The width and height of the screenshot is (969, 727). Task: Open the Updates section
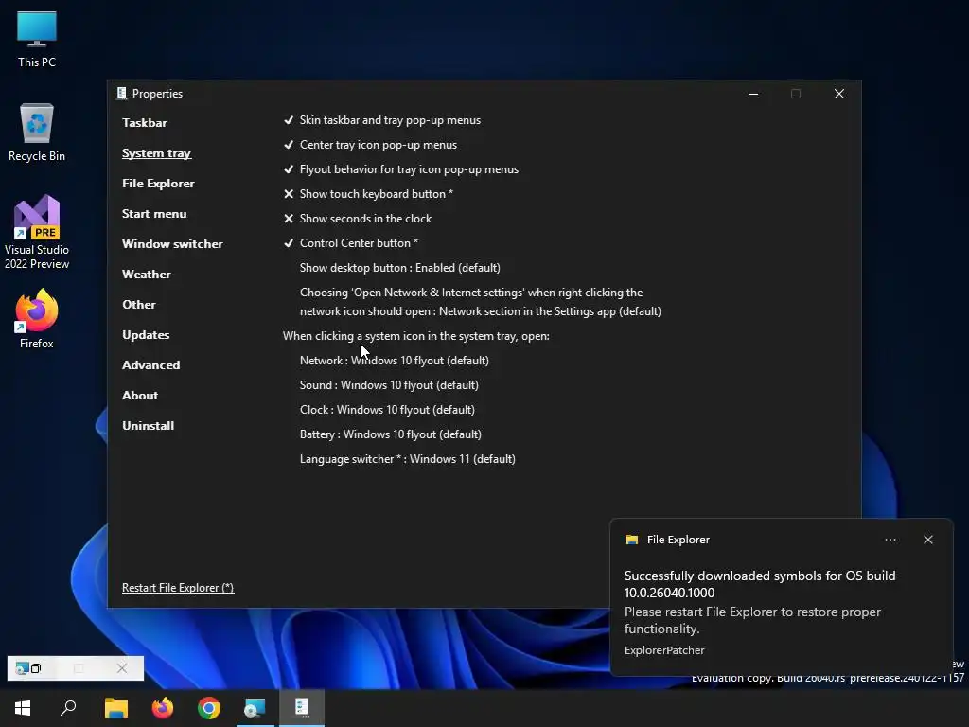point(146,334)
